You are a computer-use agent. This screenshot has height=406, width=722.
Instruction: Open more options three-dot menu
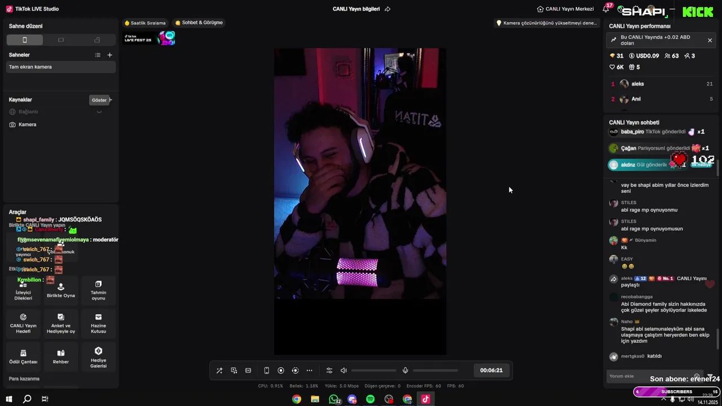pyautogui.click(x=309, y=370)
